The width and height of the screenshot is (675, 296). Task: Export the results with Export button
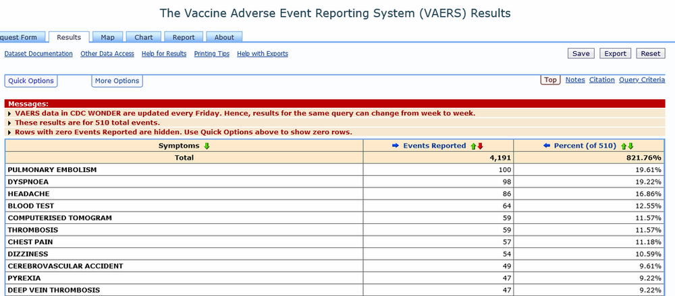tap(615, 54)
